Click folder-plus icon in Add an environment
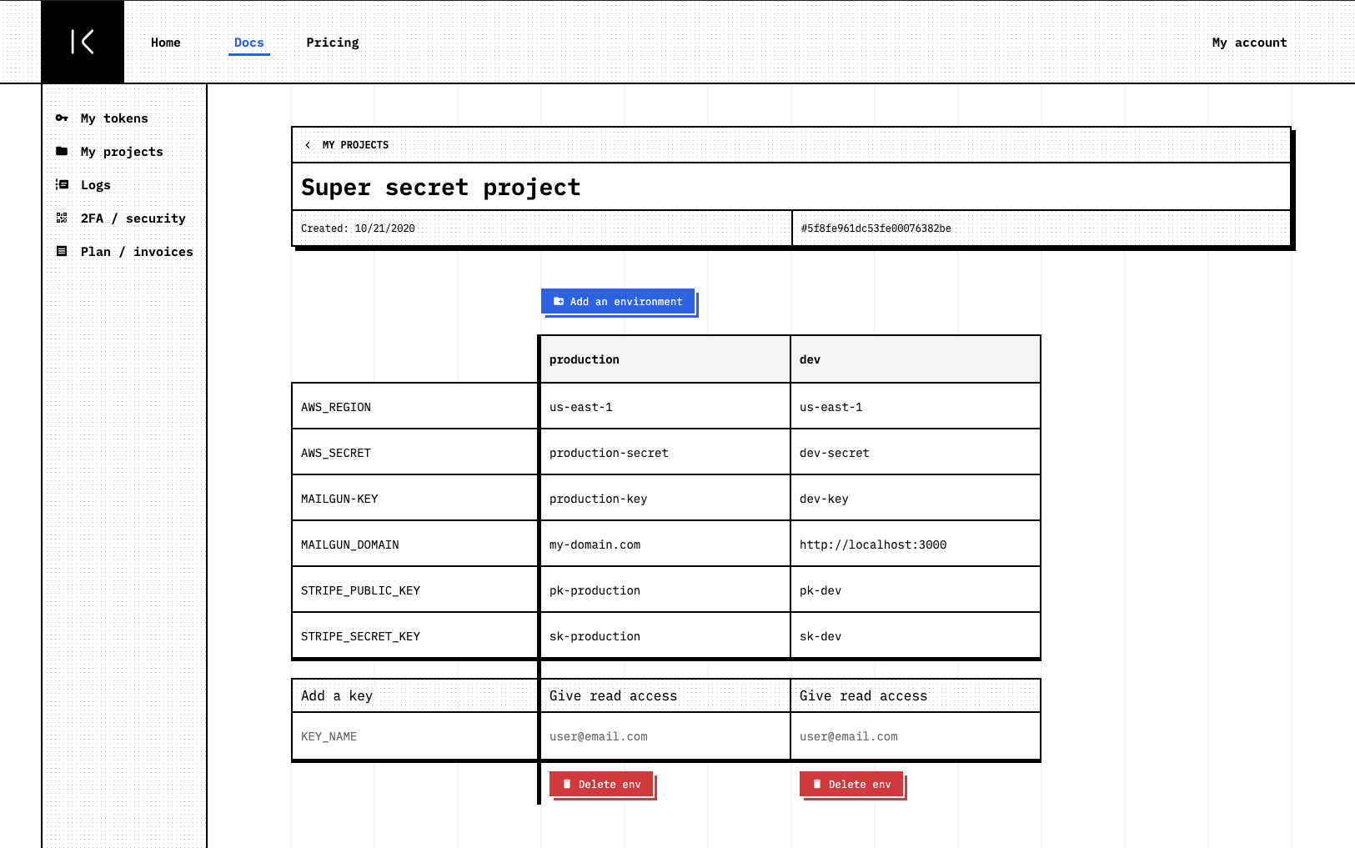1355x848 pixels. (x=559, y=302)
